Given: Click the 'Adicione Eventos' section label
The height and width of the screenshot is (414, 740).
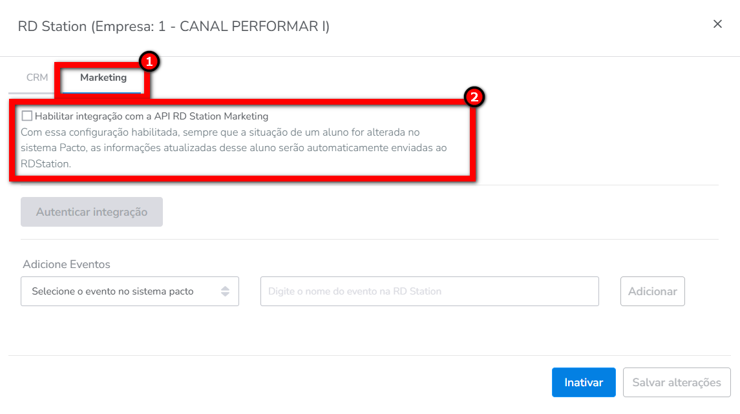Looking at the screenshot, I should point(67,264).
